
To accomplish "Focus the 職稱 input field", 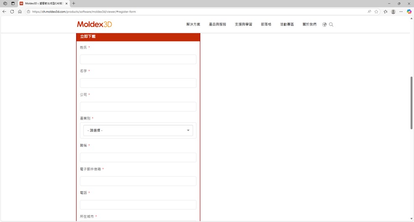I will pyautogui.click(x=138, y=157).
